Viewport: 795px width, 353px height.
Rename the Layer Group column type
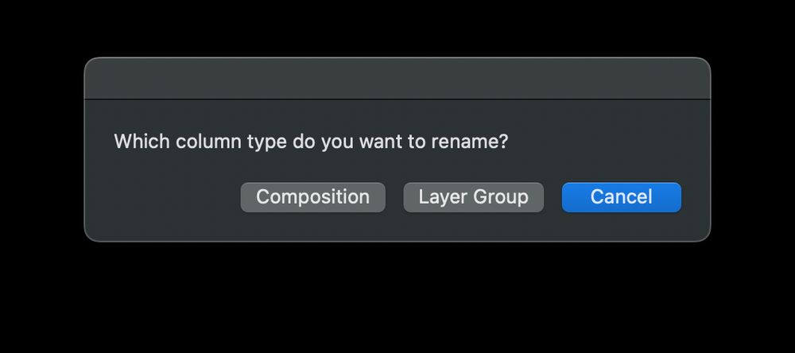pyautogui.click(x=473, y=197)
